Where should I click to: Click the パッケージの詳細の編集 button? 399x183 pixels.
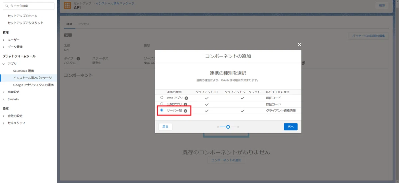(368, 36)
